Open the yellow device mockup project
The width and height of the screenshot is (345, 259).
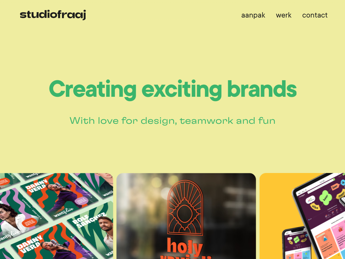(x=302, y=216)
